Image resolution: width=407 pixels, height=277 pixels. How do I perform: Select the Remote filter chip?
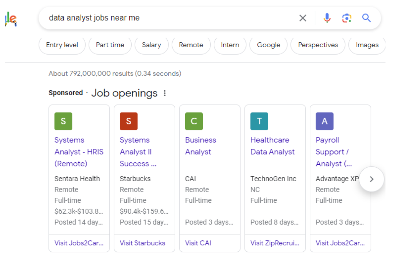coord(191,45)
